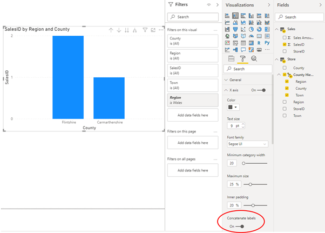The height and width of the screenshot is (233, 325).
Task: Open the Town is (All) filter card
Action: coord(193,85)
